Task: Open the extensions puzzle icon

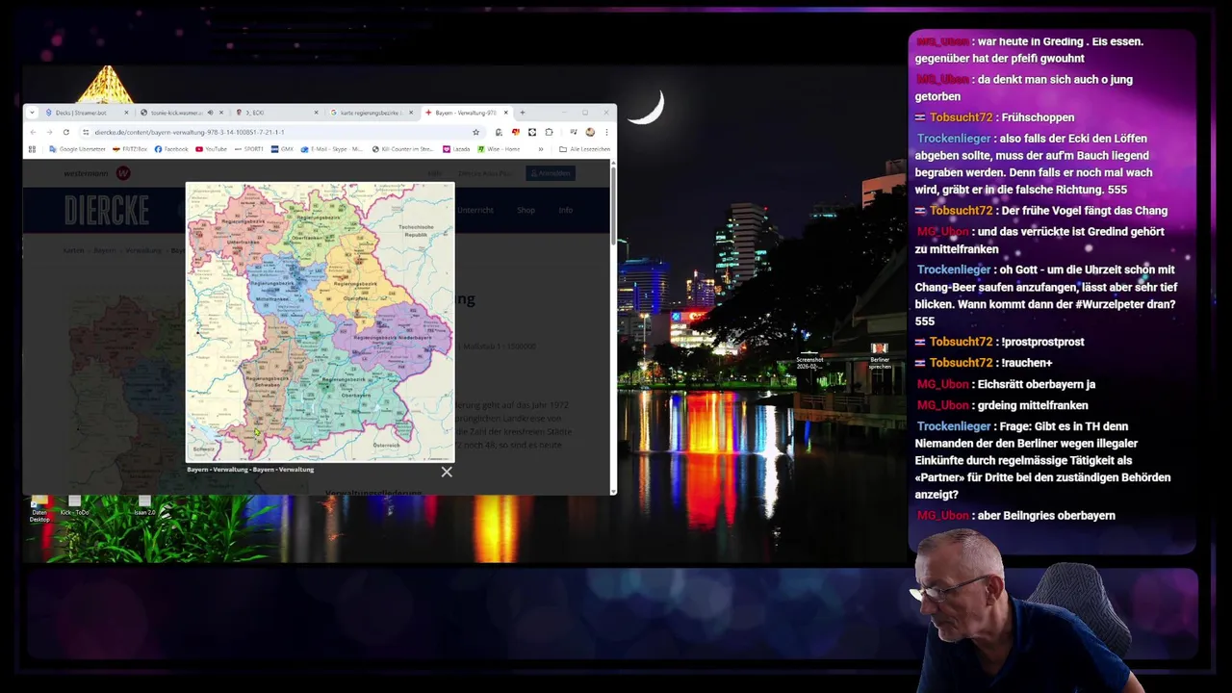Action: pyautogui.click(x=549, y=132)
